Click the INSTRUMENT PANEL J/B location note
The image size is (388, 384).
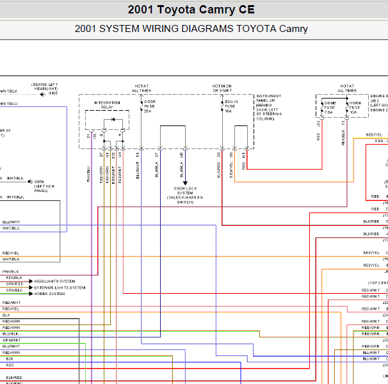[x=269, y=108]
